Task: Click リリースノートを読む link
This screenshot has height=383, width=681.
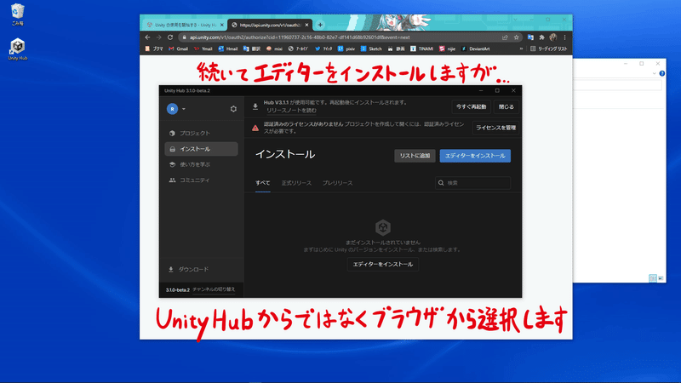Action: 291,111
